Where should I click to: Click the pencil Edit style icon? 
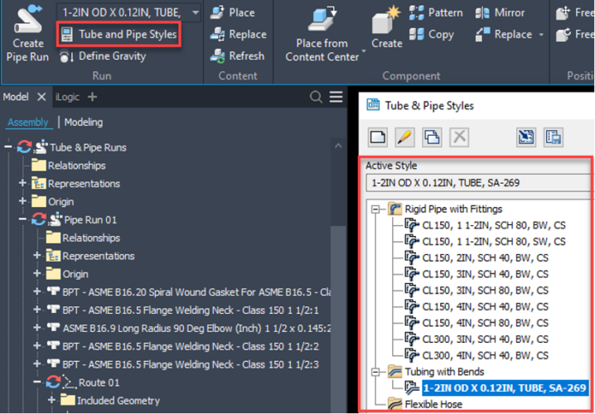(x=404, y=137)
